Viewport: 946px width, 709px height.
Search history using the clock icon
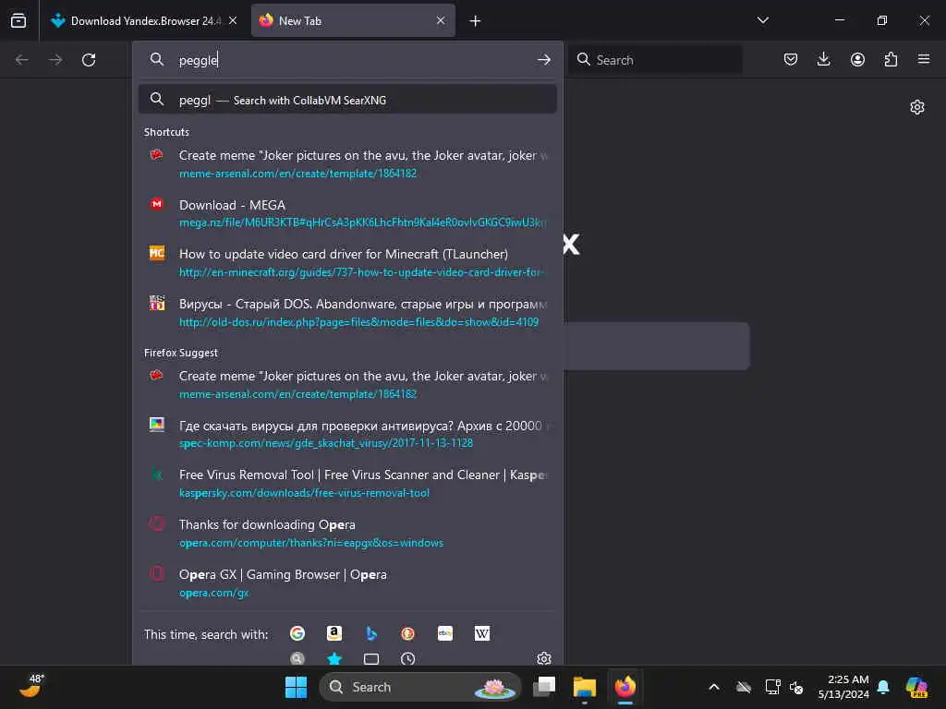click(x=407, y=658)
